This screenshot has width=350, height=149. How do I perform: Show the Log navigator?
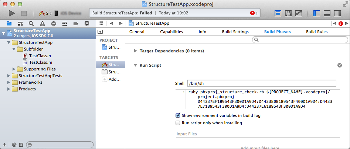click(87, 23)
